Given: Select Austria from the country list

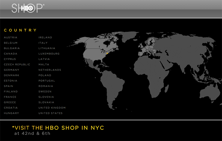Looking at the screenshot, I should point(10,38).
